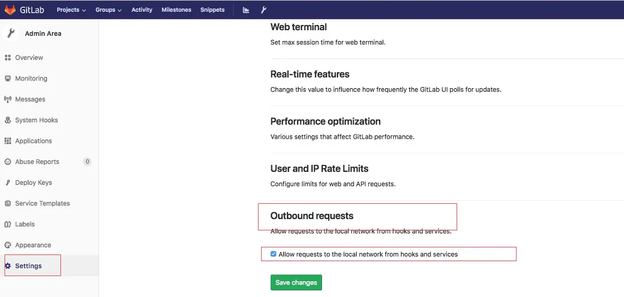This screenshot has height=297, width=624.
Task: Select the Appearance paintbrush icon
Action: pos(7,245)
